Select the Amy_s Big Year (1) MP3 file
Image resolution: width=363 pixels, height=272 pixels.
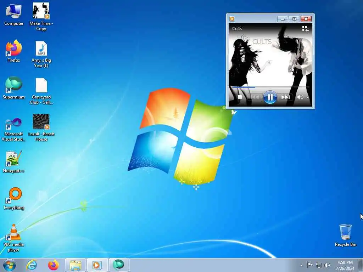(41, 54)
